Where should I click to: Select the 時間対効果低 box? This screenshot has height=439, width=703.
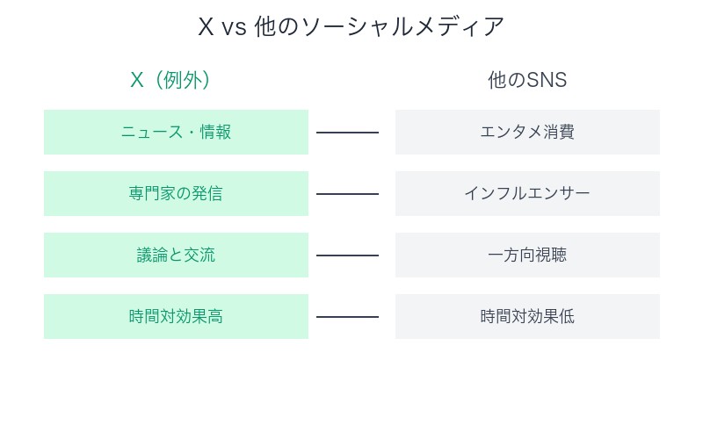pyautogui.click(x=527, y=316)
